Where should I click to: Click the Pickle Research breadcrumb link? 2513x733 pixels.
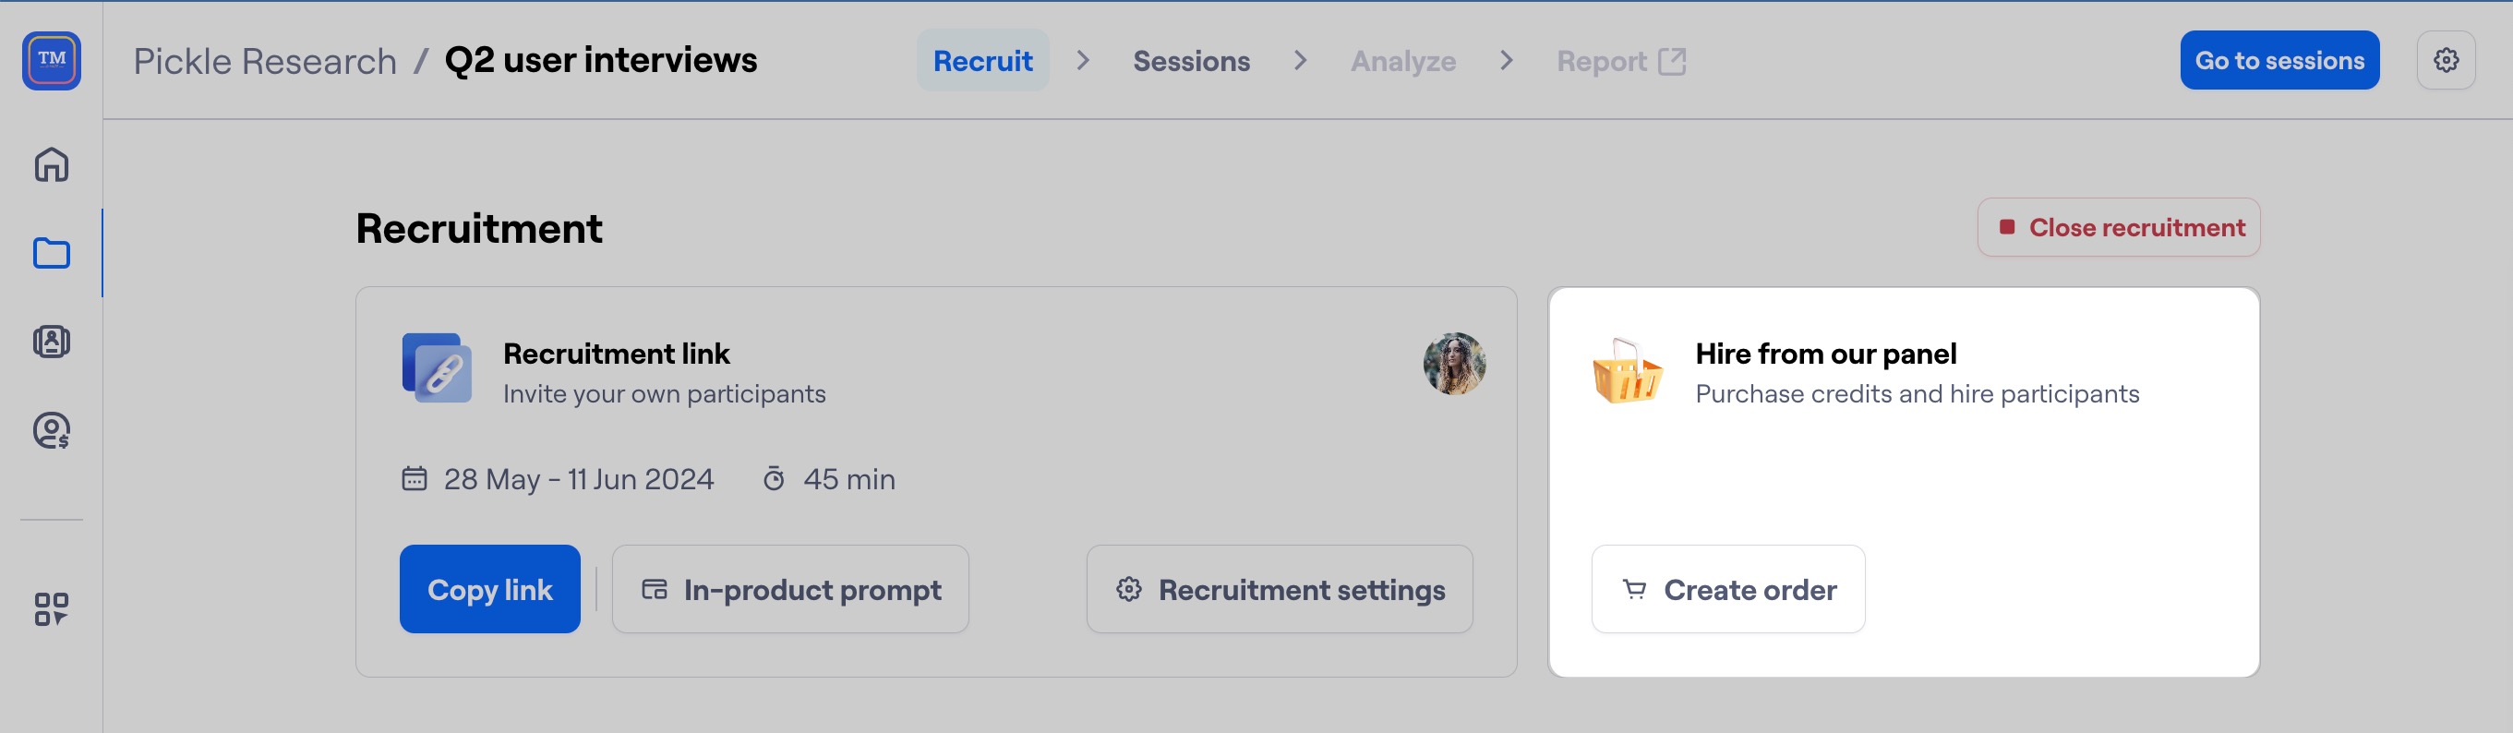[x=265, y=61]
